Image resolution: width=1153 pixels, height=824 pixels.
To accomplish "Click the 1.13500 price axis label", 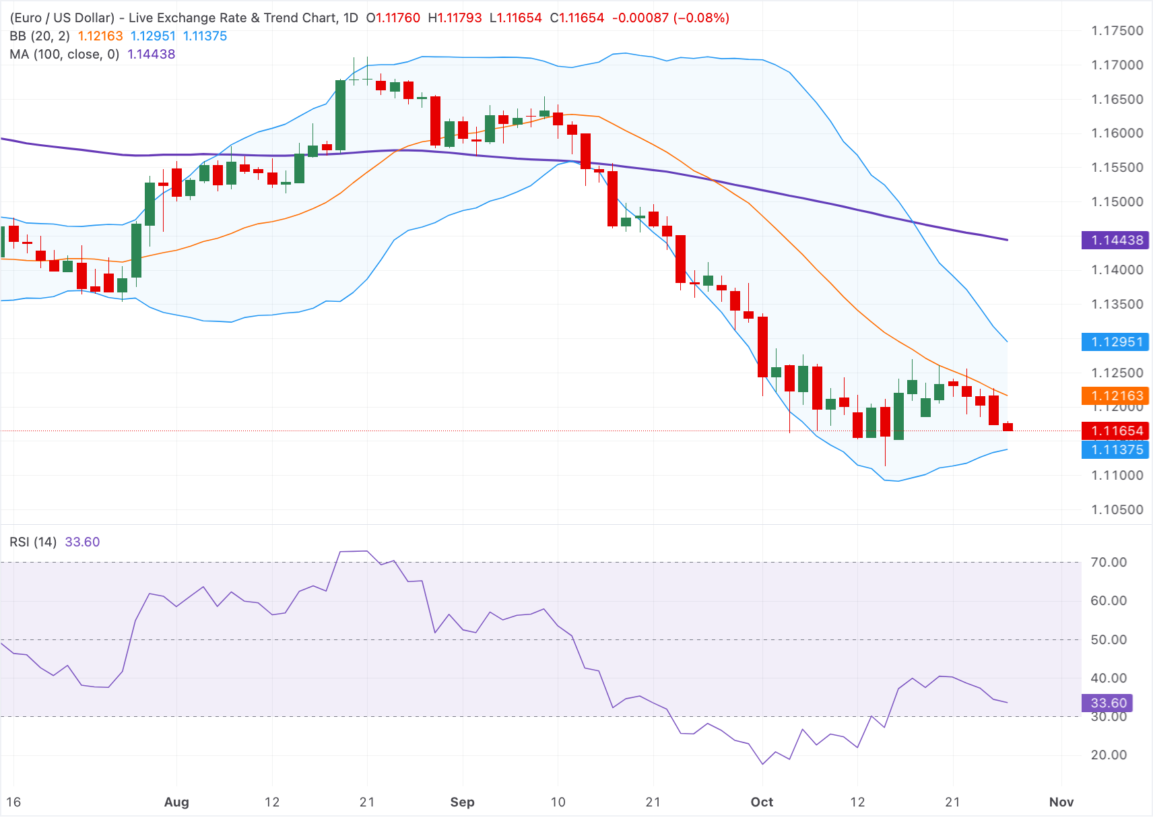I will point(1117,305).
